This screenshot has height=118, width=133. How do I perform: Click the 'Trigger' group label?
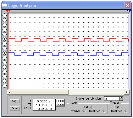pos(115,103)
